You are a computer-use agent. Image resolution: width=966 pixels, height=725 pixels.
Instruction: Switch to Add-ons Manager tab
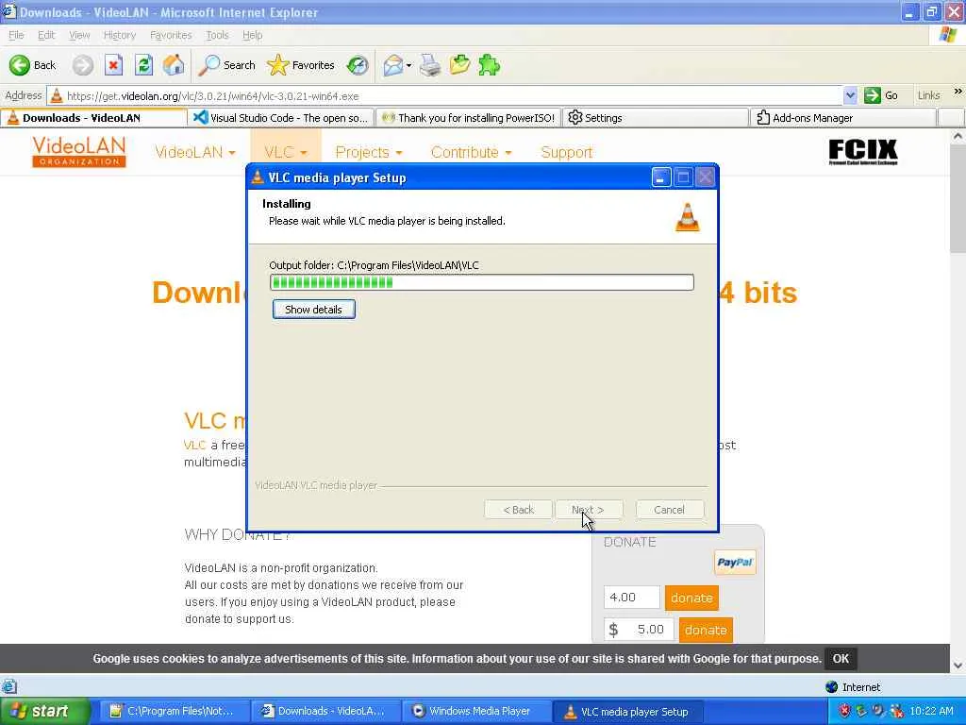(842, 118)
